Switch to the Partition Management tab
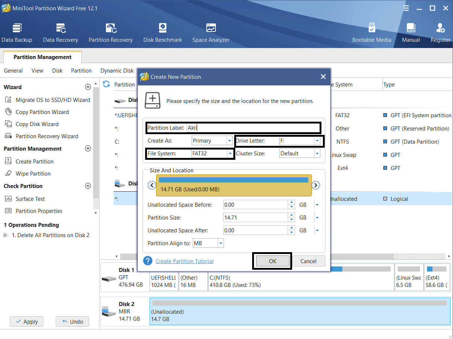The height and width of the screenshot is (339, 453). [43, 57]
